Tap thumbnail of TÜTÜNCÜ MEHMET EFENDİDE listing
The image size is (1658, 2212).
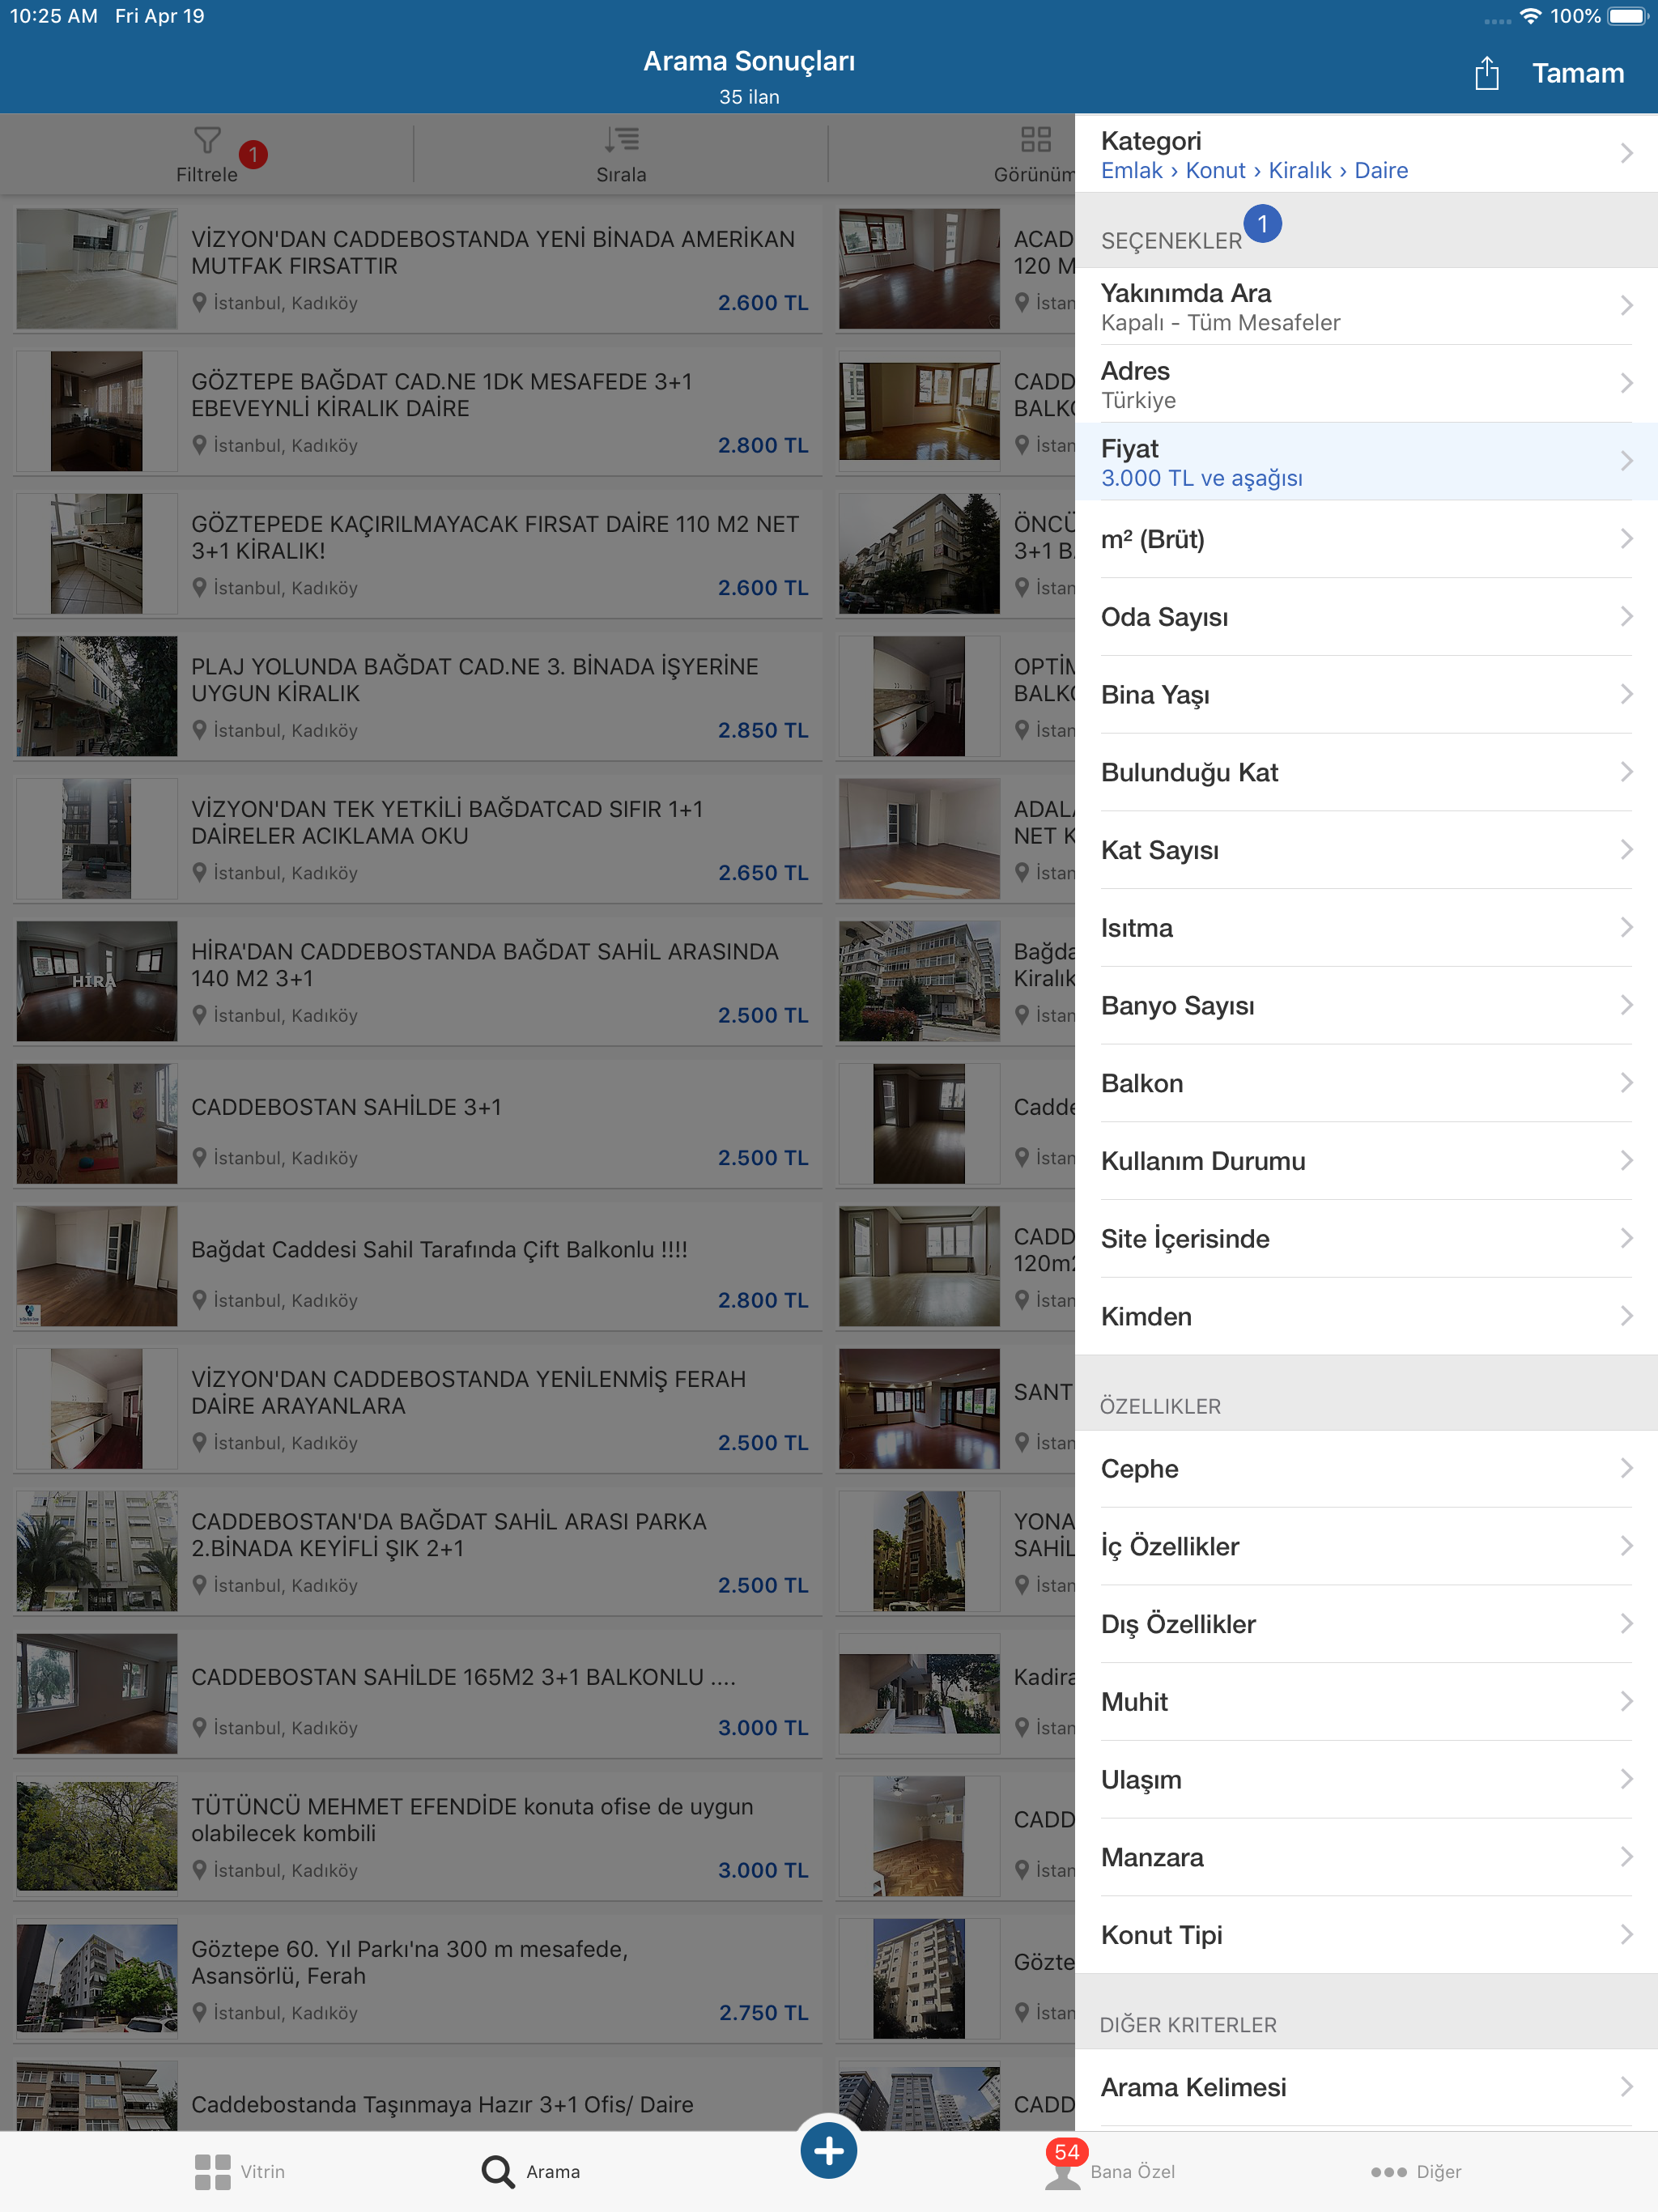tap(97, 1836)
